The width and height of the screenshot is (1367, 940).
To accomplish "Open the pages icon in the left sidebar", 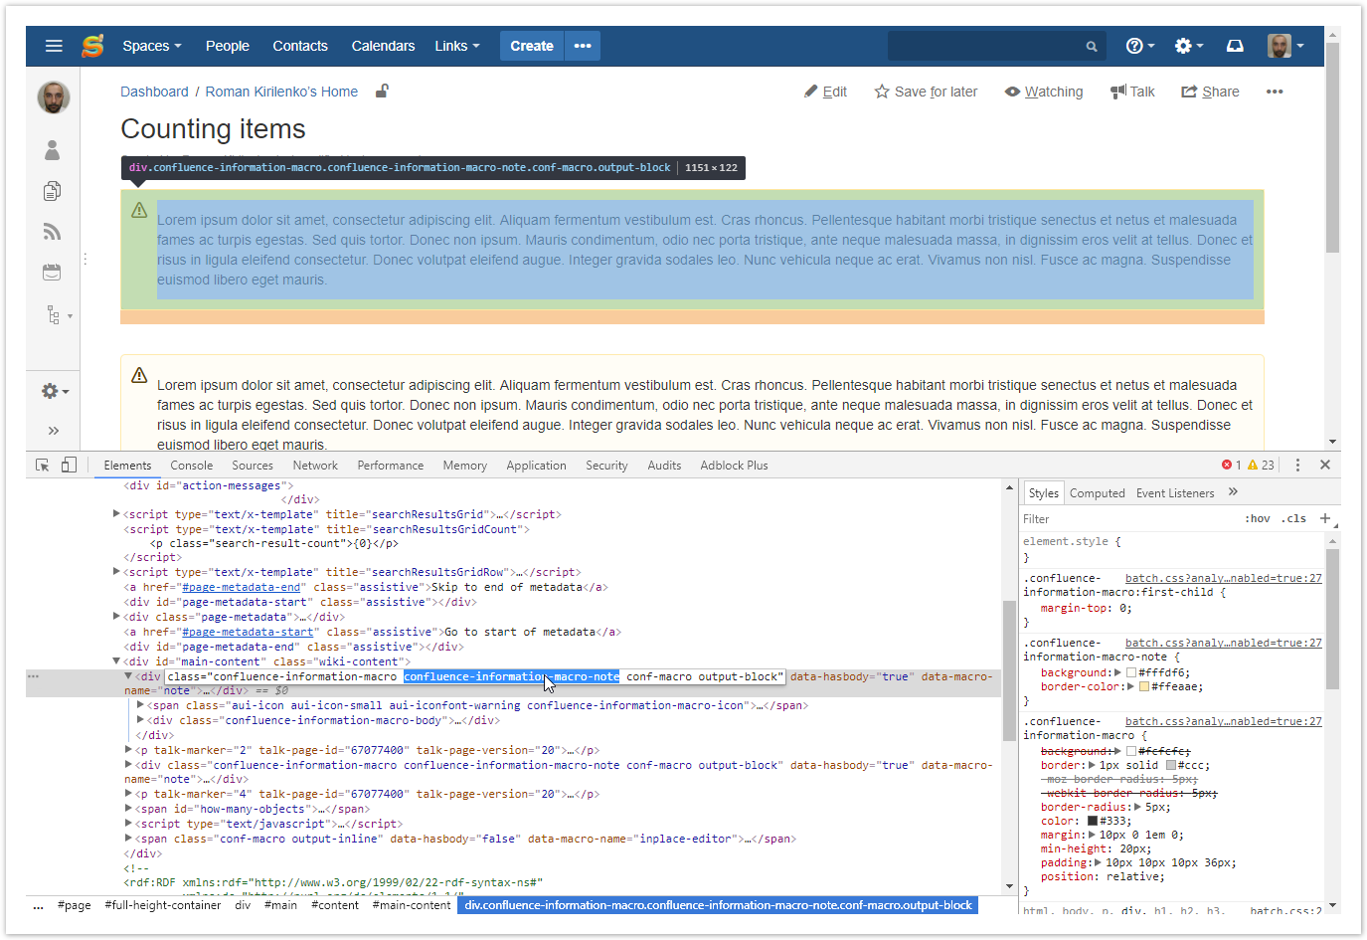I will 53,190.
